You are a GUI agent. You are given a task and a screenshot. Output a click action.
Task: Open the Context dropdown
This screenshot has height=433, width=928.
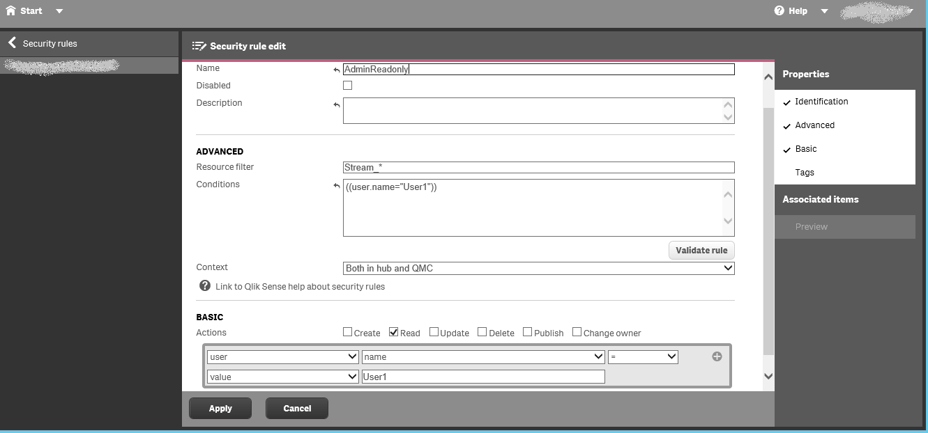click(x=538, y=268)
